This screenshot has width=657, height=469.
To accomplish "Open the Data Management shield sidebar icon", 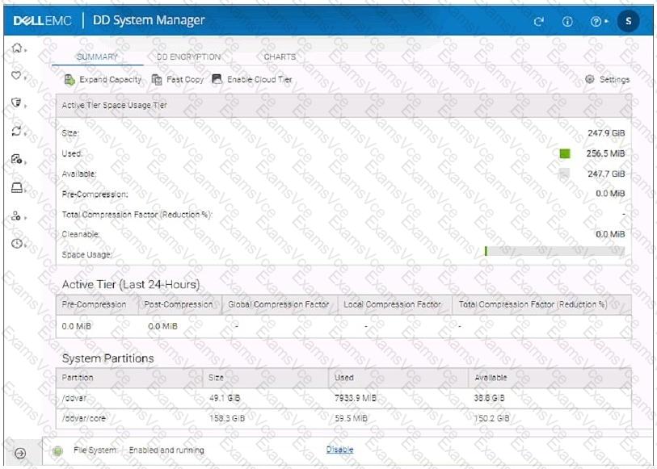I will click(16, 103).
